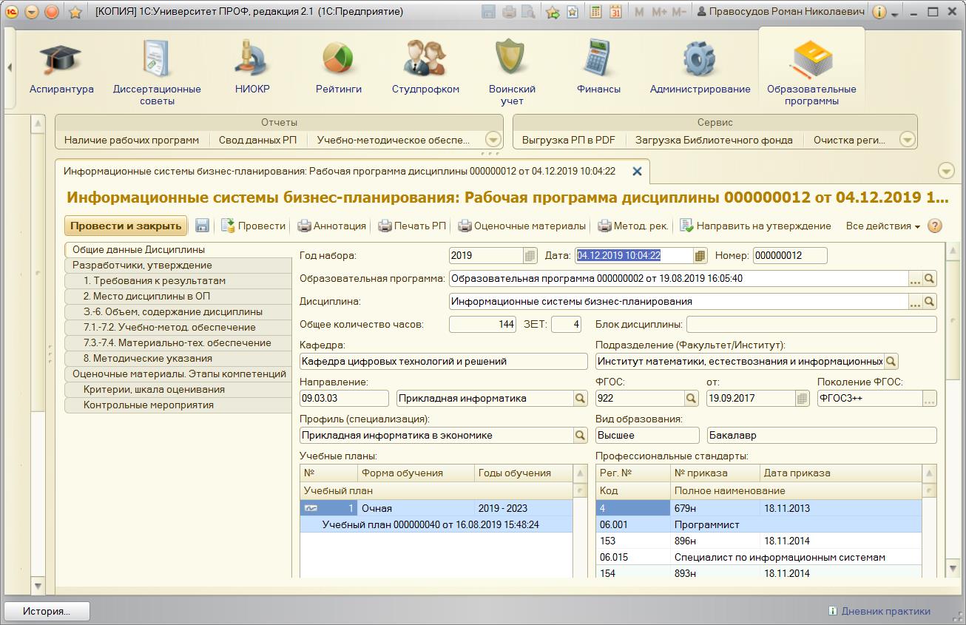Open the НИОКР section
The height and width of the screenshot is (625, 966).
[252, 69]
